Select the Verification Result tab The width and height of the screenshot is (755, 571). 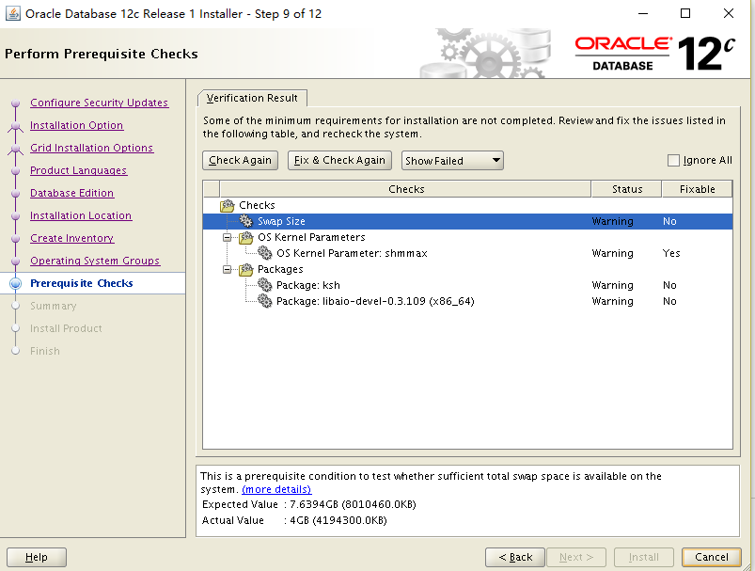pyautogui.click(x=252, y=98)
